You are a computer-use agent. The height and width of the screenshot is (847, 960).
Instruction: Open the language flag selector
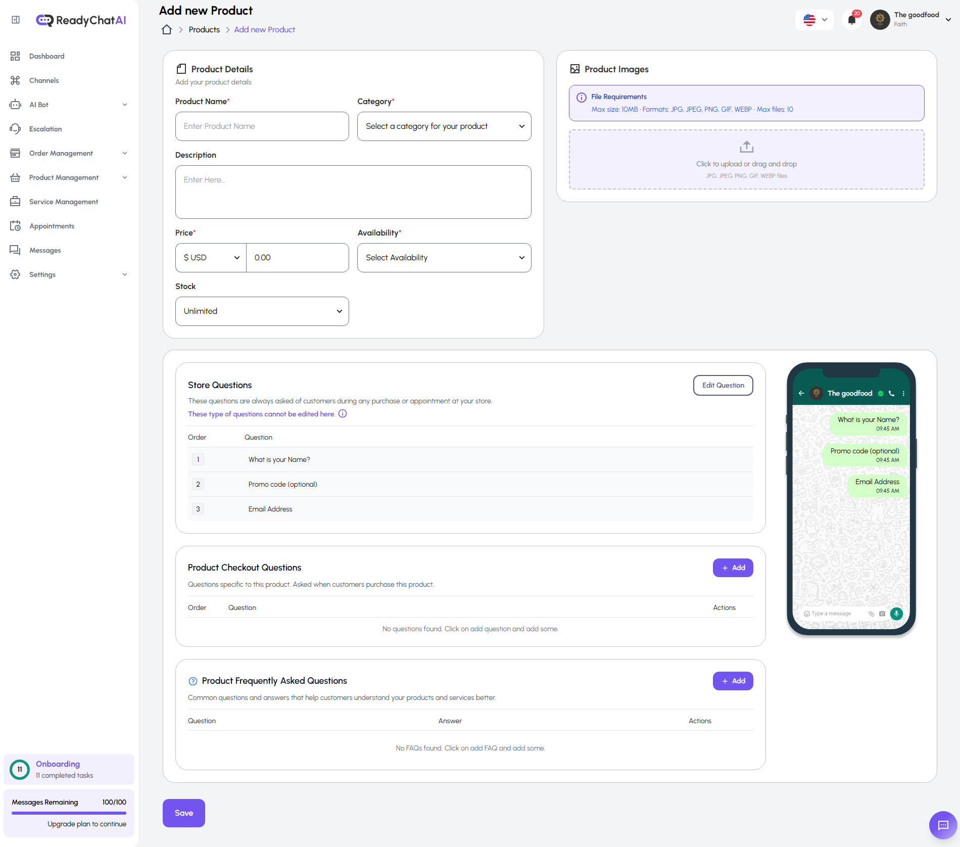pyautogui.click(x=814, y=20)
